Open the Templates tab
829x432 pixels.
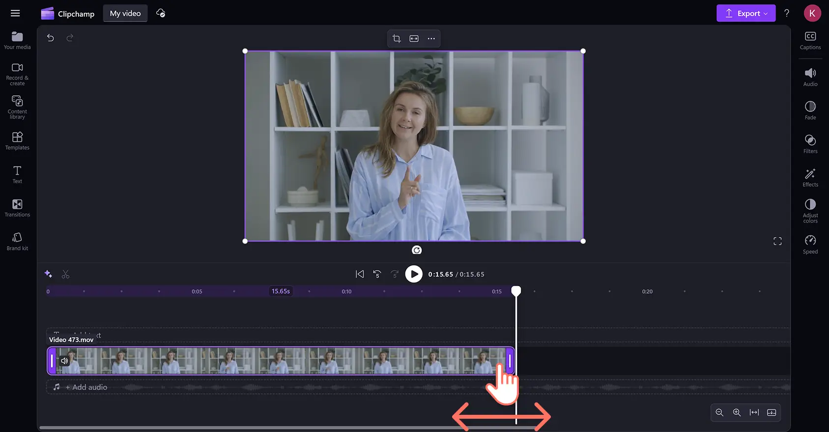coord(17,141)
